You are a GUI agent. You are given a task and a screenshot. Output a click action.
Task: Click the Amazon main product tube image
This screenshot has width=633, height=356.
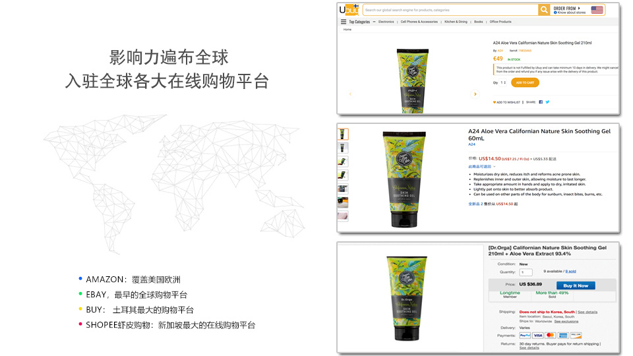point(404,179)
